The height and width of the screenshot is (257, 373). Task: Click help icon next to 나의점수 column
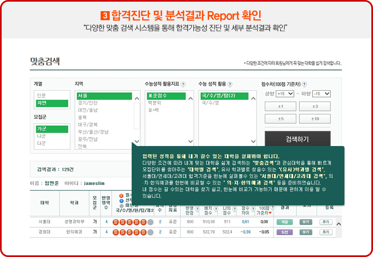pos(235,209)
